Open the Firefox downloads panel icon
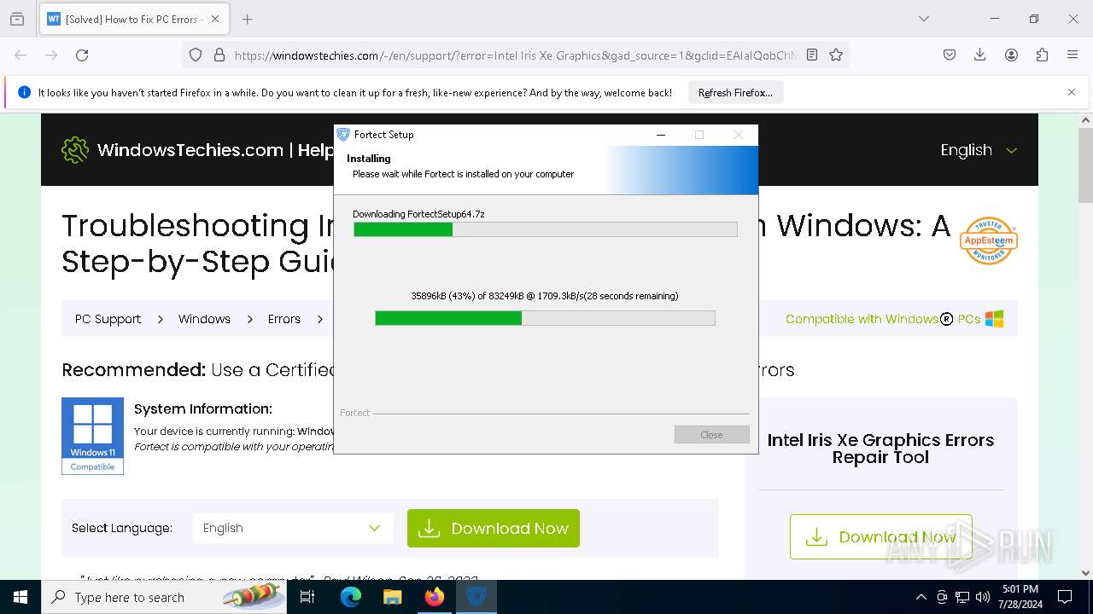1093x614 pixels. (980, 55)
